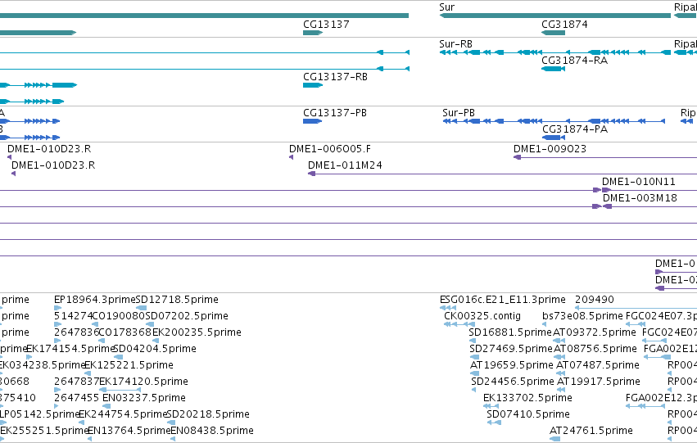Open the SD04204.5prime EST label

pos(155,349)
